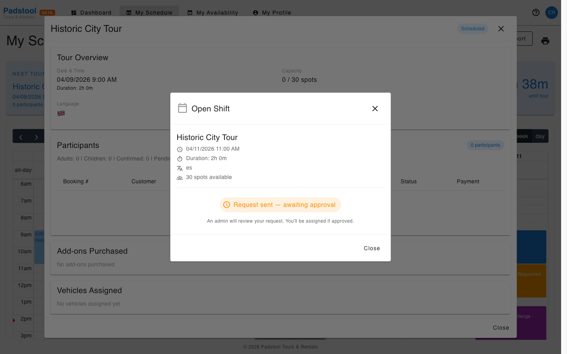Click the No add-ons purchased text
This screenshot has width=567, height=354.
point(85,264)
